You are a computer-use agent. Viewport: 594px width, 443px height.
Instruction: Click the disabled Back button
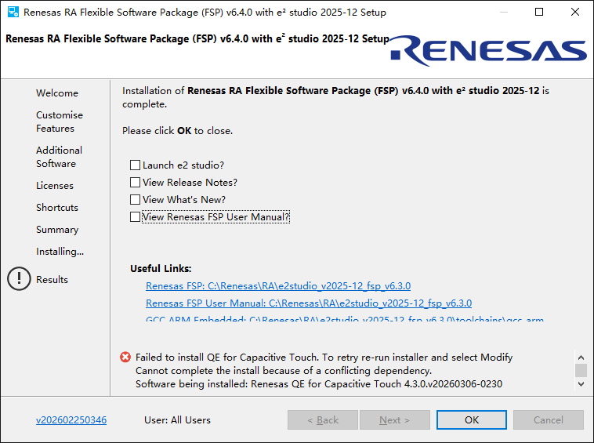coord(323,420)
